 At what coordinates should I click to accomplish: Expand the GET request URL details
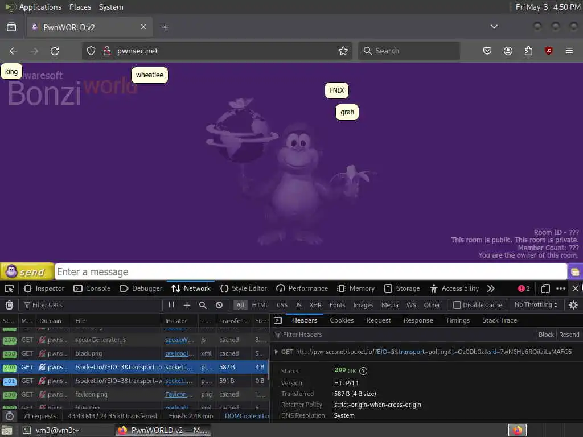coord(276,352)
